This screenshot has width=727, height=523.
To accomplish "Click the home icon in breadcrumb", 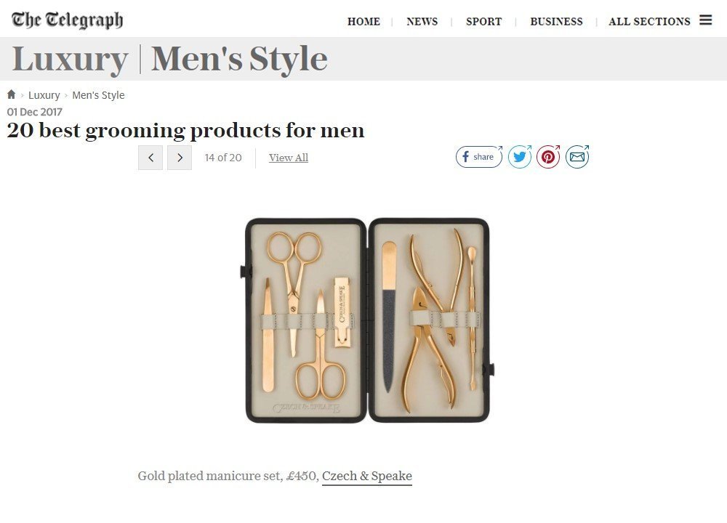I will click(12, 94).
